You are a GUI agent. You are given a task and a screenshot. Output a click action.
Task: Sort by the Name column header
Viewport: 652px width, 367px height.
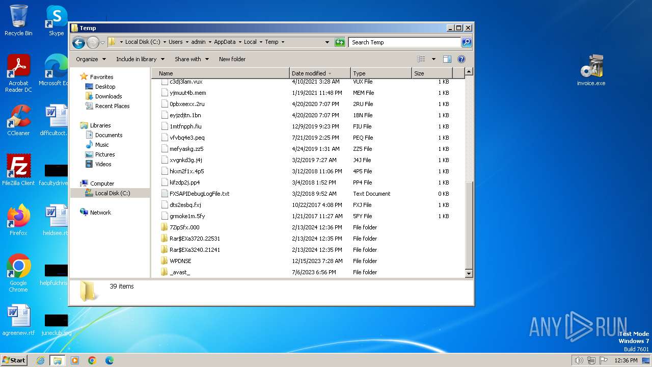coord(221,73)
